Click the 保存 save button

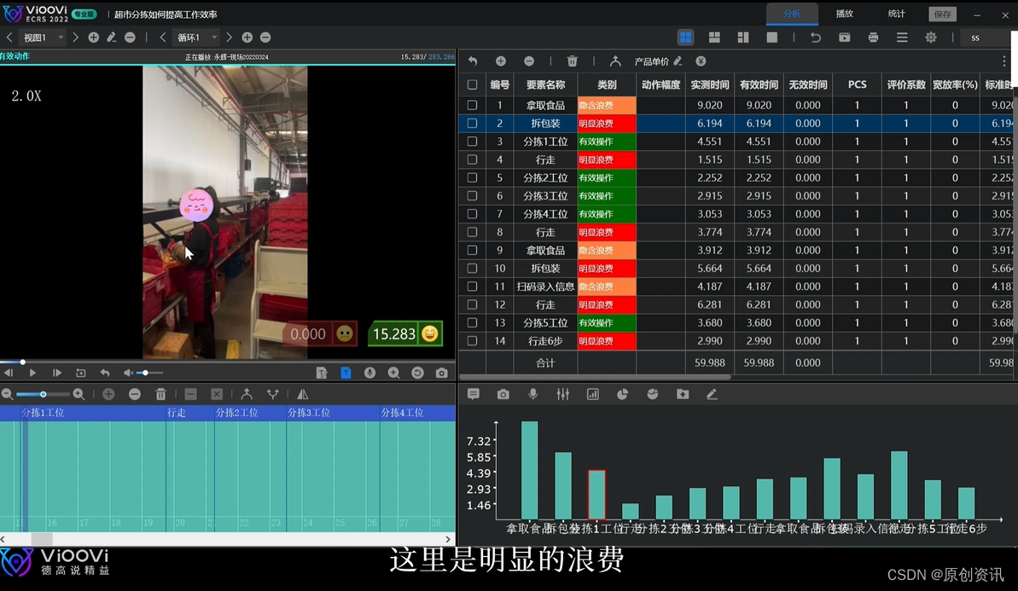(942, 14)
